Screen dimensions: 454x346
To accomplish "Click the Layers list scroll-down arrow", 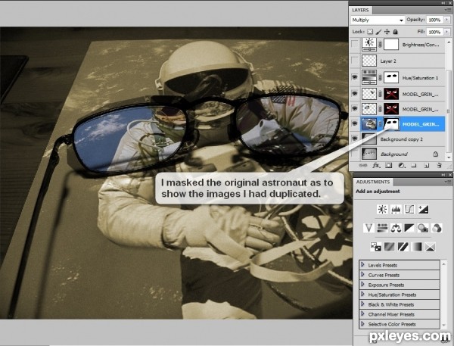I will click(449, 157).
